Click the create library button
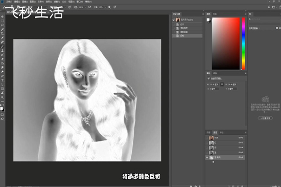 click(265, 118)
